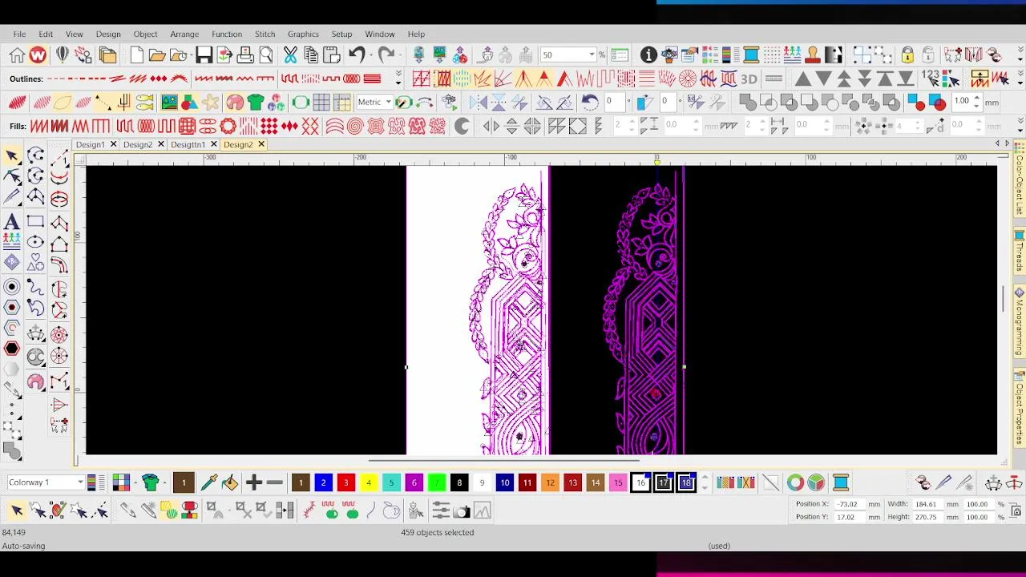
Task: Expand the Outlines stitch types overflow
Action: click(x=398, y=79)
